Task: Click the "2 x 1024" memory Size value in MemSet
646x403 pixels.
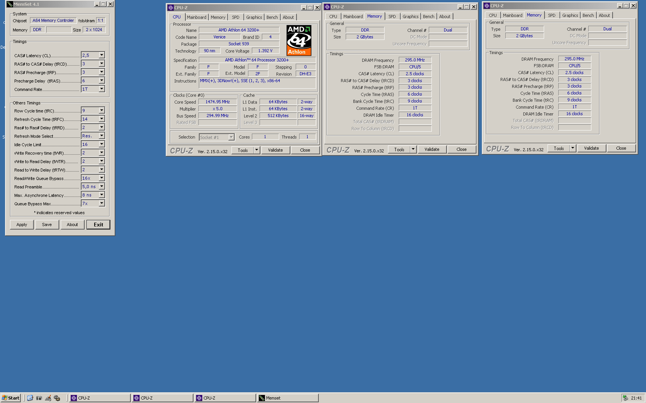Action: click(94, 30)
